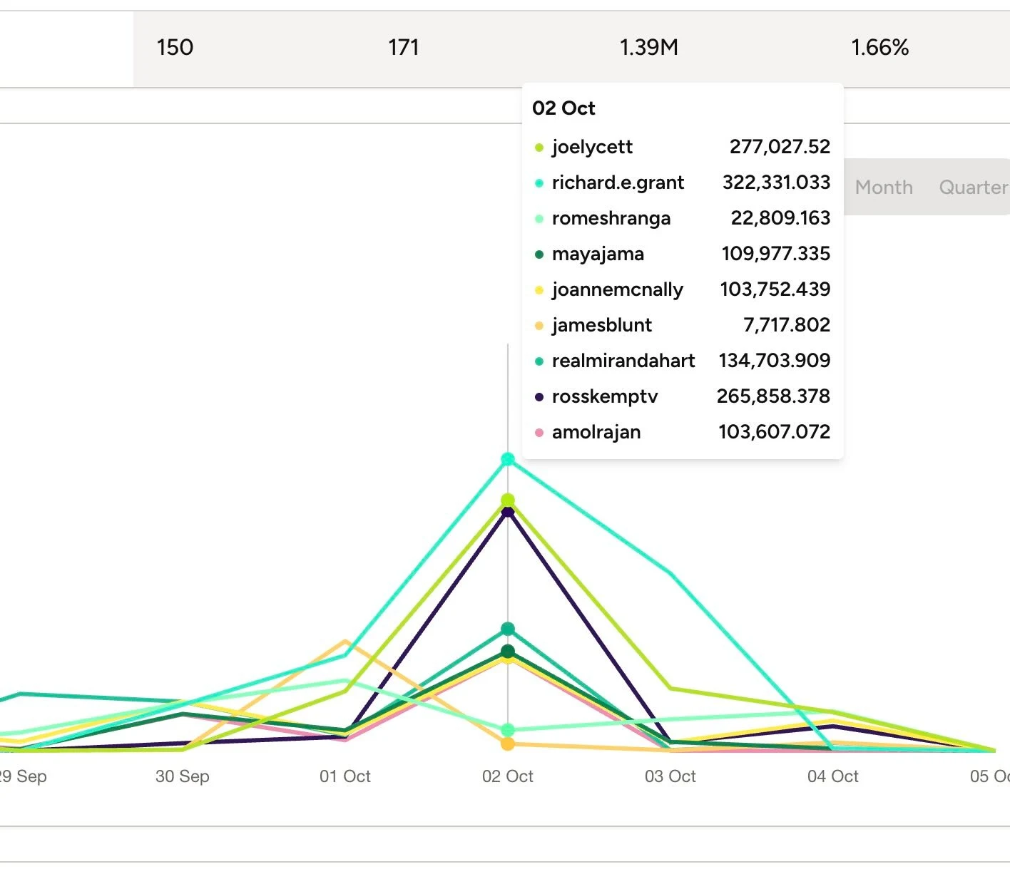Click the 03 Oct axis label
This screenshot has width=1010, height=874.
[x=670, y=776]
